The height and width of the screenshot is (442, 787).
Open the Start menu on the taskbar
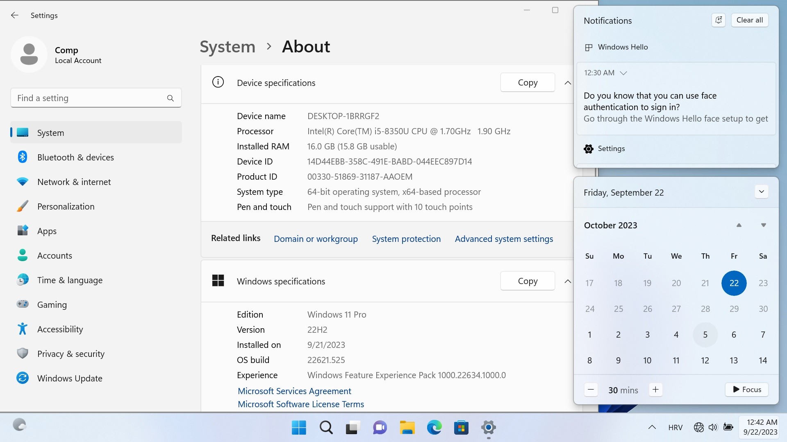coord(299,428)
